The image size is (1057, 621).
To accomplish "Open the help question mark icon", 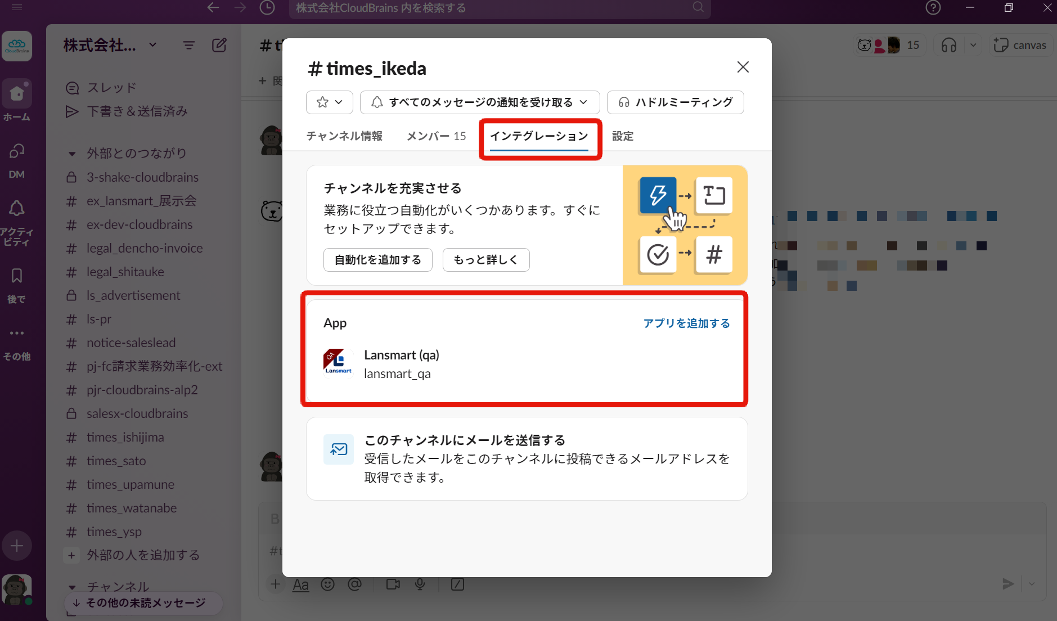I will (x=933, y=7).
